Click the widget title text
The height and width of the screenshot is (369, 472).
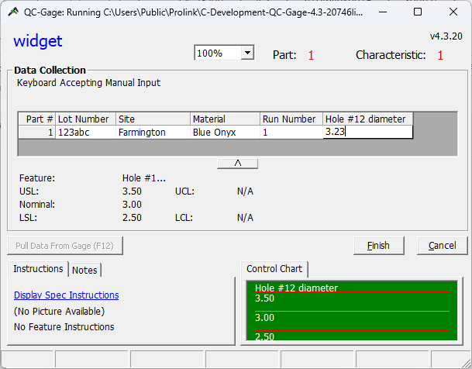tap(38, 40)
